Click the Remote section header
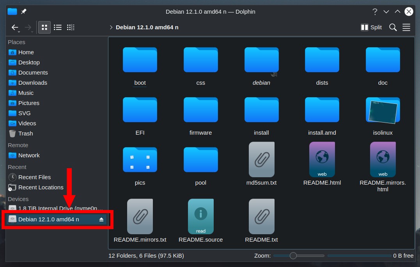This screenshot has height=267, width=420. 18,145
